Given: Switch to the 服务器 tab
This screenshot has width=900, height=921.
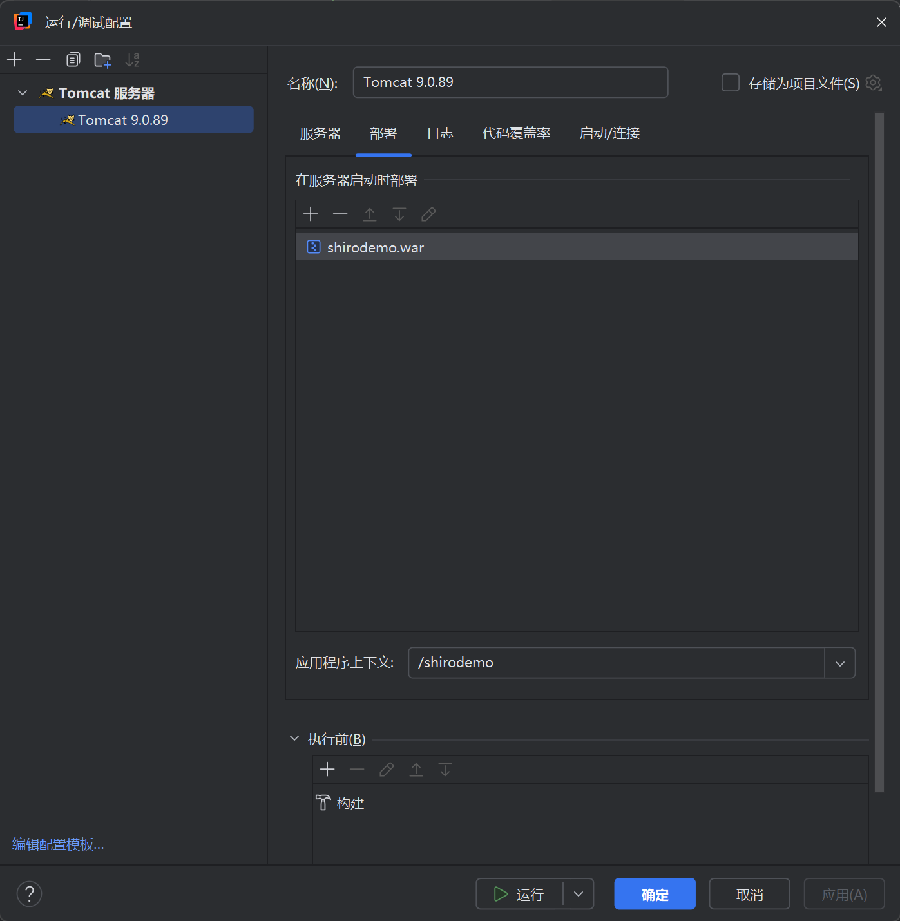Looking at the screenshot, I should click(x=320, y=133).
